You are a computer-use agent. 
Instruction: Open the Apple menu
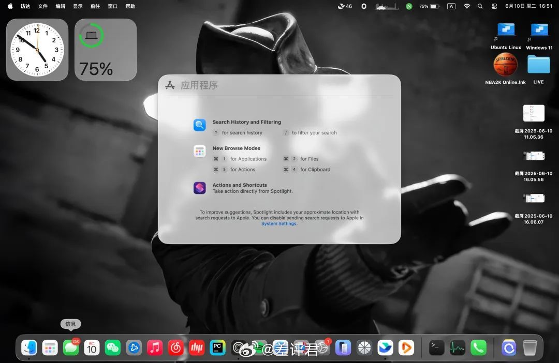click(10, 6)
